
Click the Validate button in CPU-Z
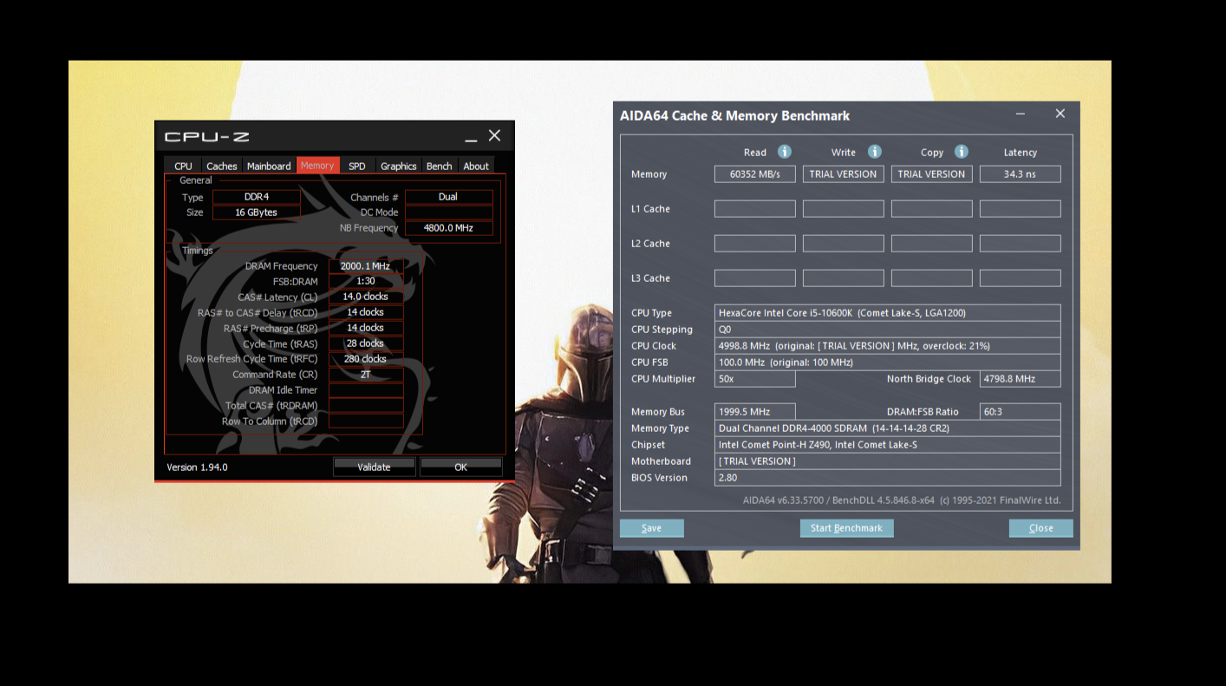375,467
